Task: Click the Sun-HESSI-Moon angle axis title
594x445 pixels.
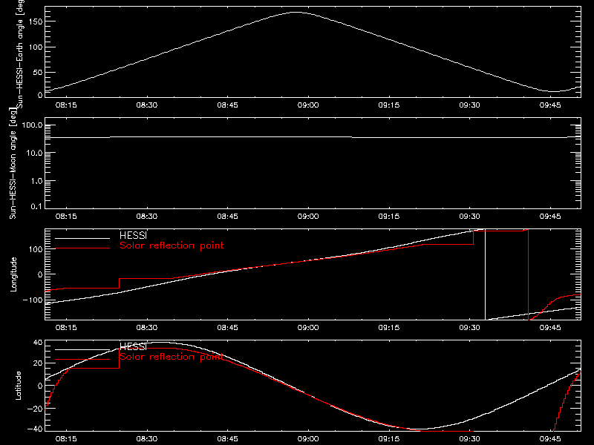Action: (x=13, y=163)
